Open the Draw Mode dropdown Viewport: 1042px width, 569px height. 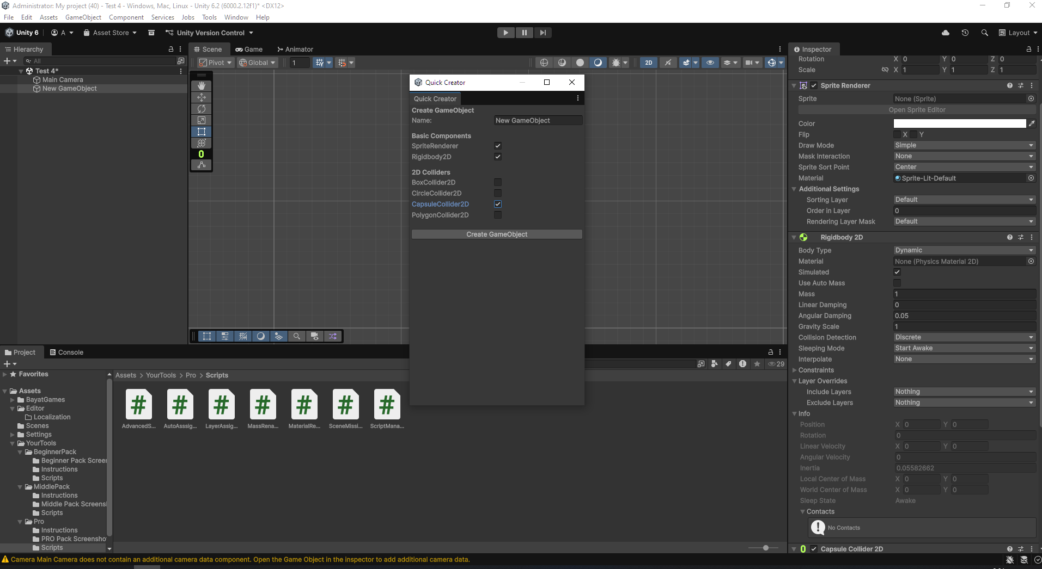coord(964,145)
